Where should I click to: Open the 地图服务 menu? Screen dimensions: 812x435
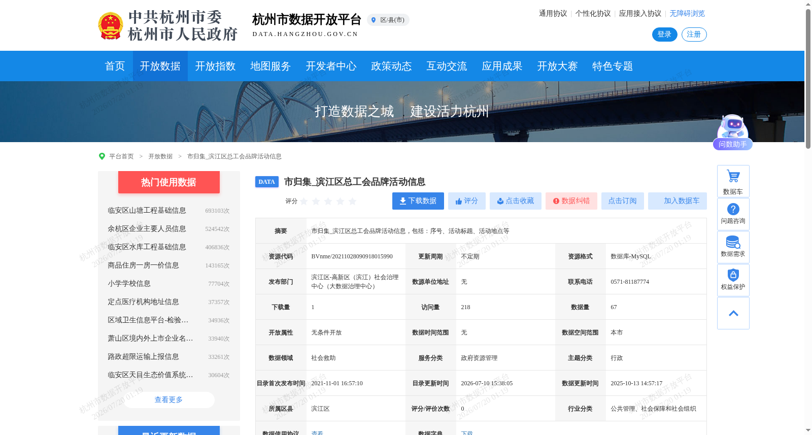coord(270,66)
